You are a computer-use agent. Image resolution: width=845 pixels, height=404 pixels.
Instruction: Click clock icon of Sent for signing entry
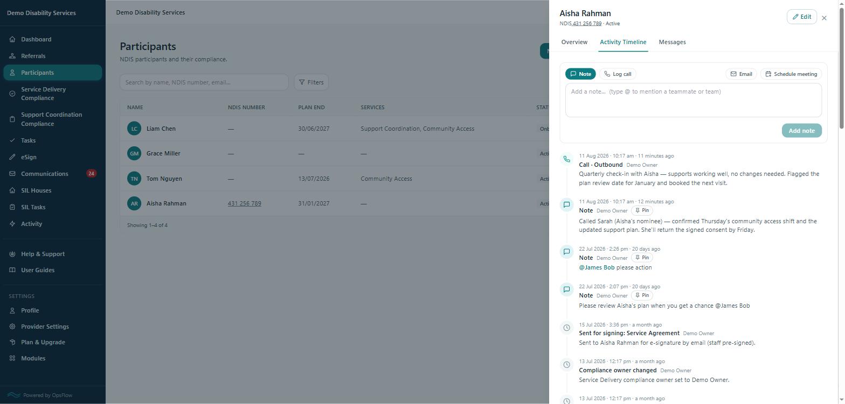(x=566, y=328)
